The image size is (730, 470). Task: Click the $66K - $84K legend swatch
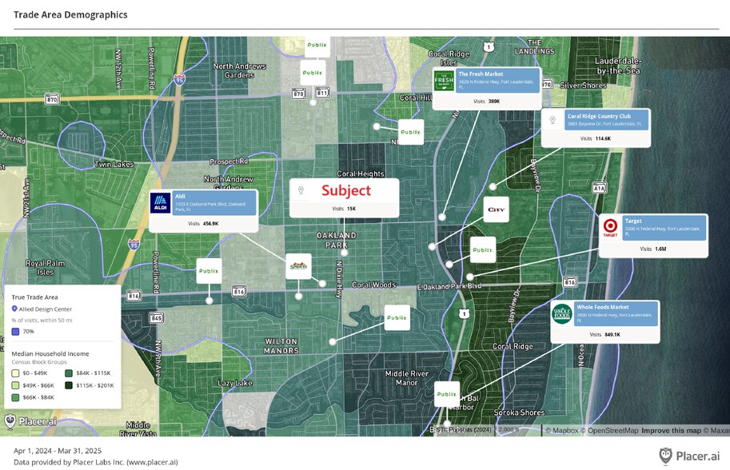[15, 397]
